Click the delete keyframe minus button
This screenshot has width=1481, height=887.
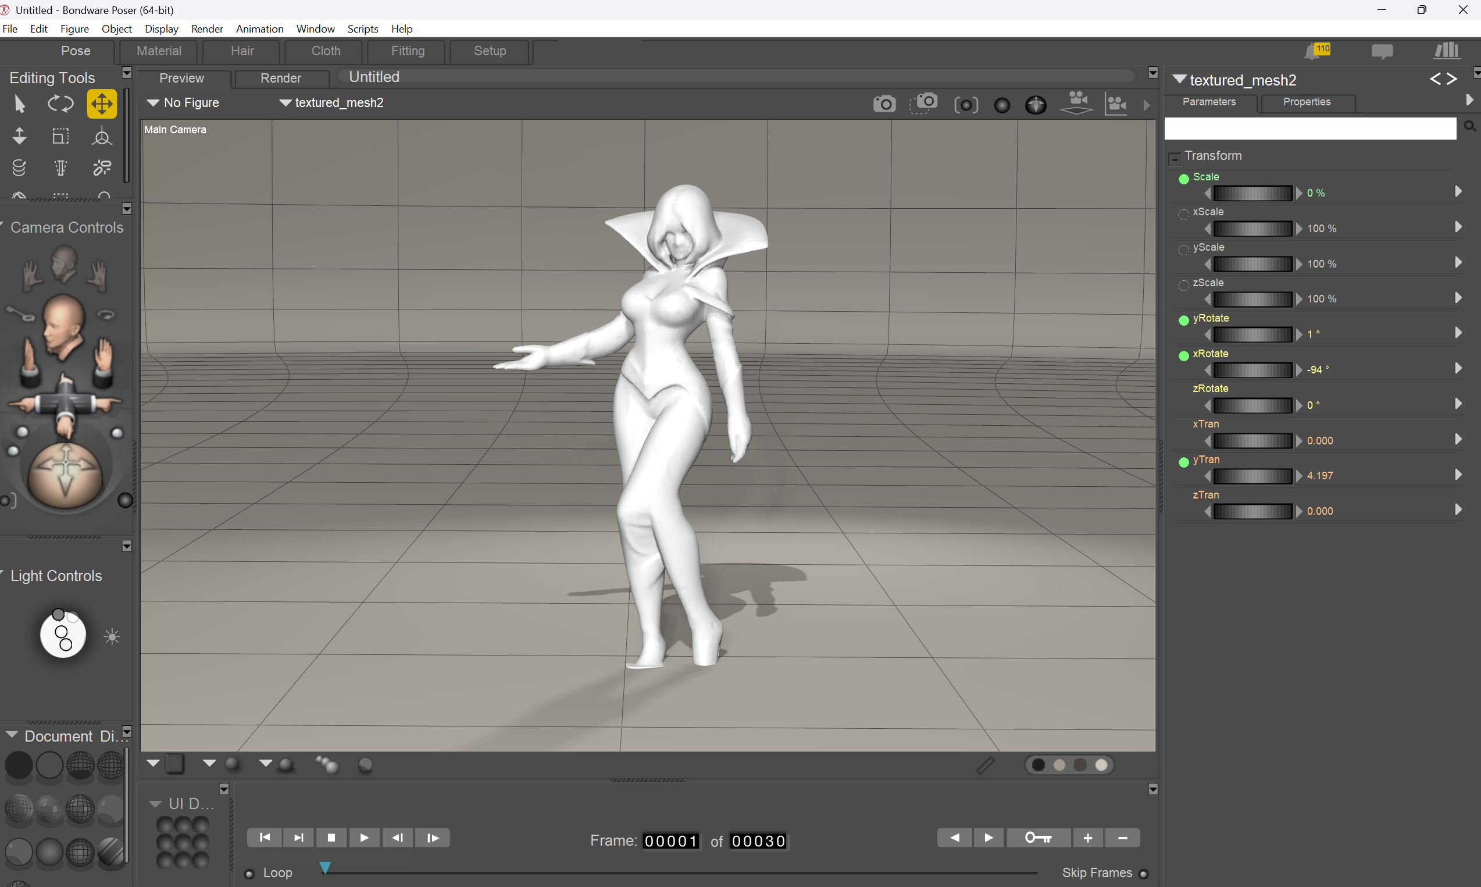point(1123,838)
